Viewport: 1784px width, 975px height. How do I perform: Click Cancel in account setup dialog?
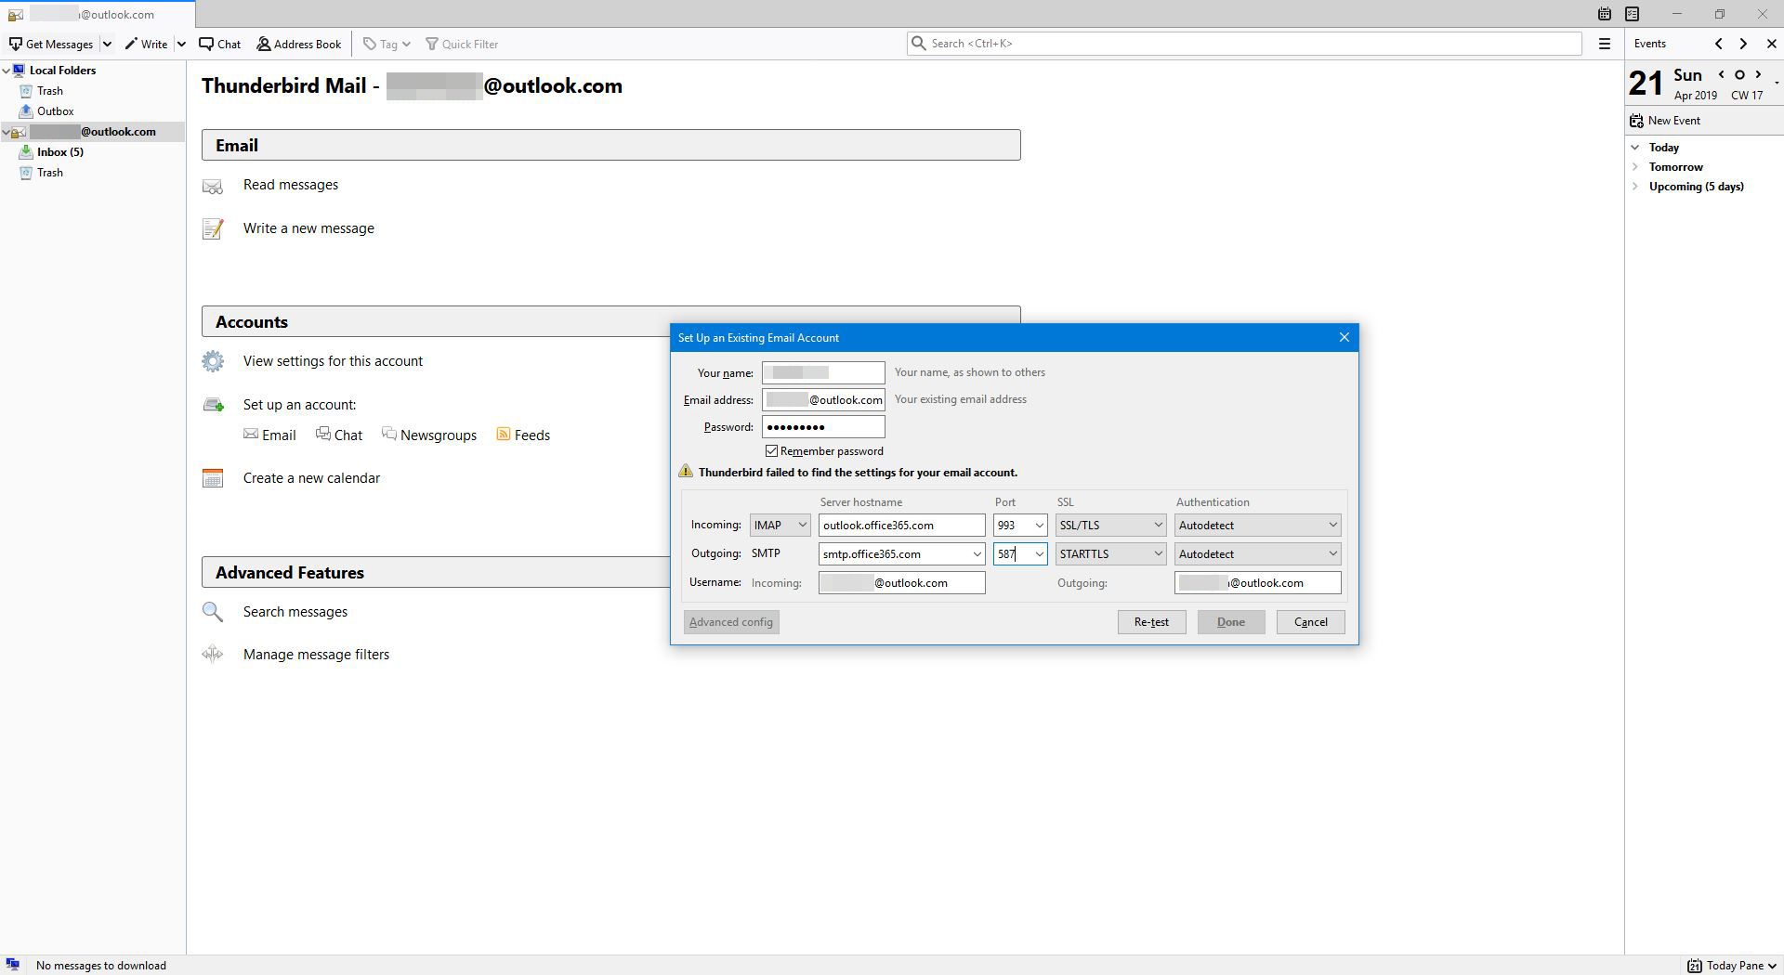1310,622
